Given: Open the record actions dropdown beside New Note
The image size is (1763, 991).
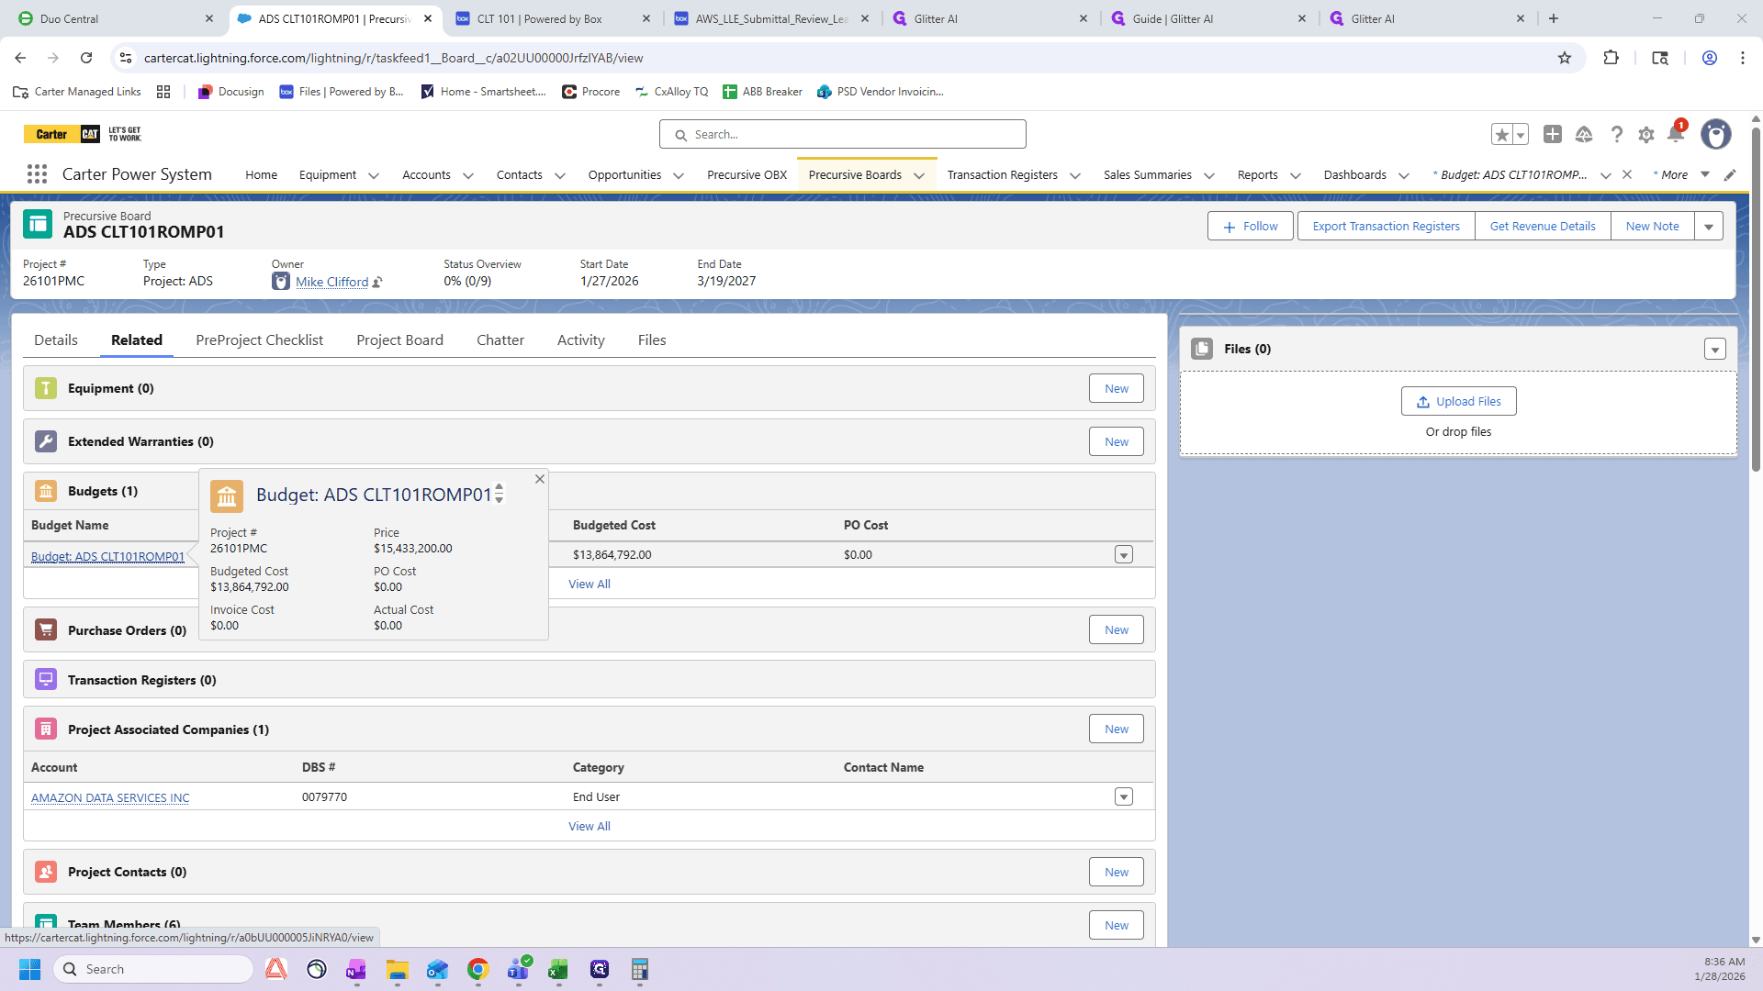Looking at the screenshot, I should (x=1709, y=226).
